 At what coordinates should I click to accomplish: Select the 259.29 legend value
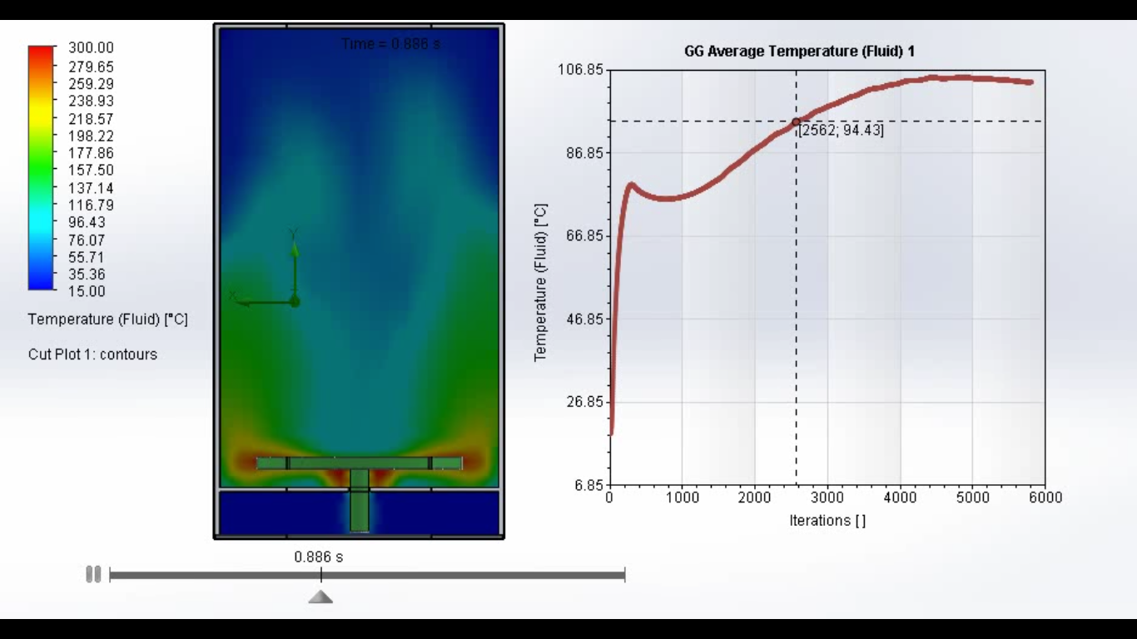91,84
